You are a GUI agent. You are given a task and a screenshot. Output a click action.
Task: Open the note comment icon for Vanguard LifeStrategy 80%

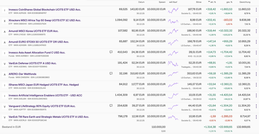(x=111, y=106)
